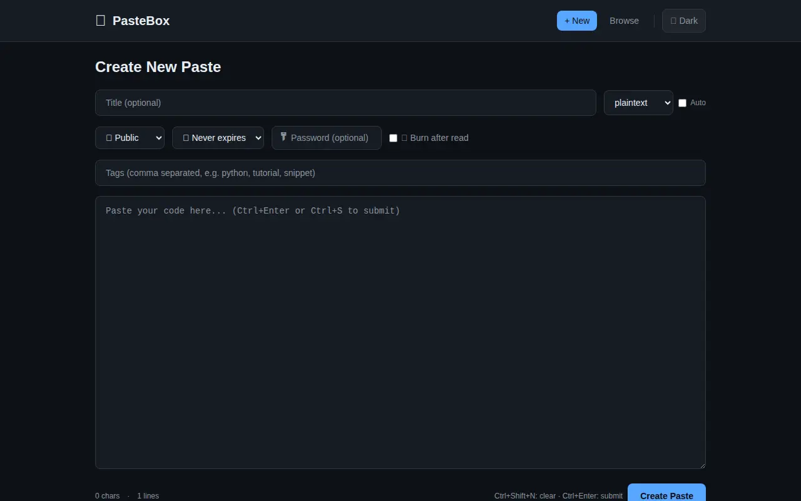Click the Create New Paste heading
This screenshot has height=501, width=801.
[x=158, y=67]
